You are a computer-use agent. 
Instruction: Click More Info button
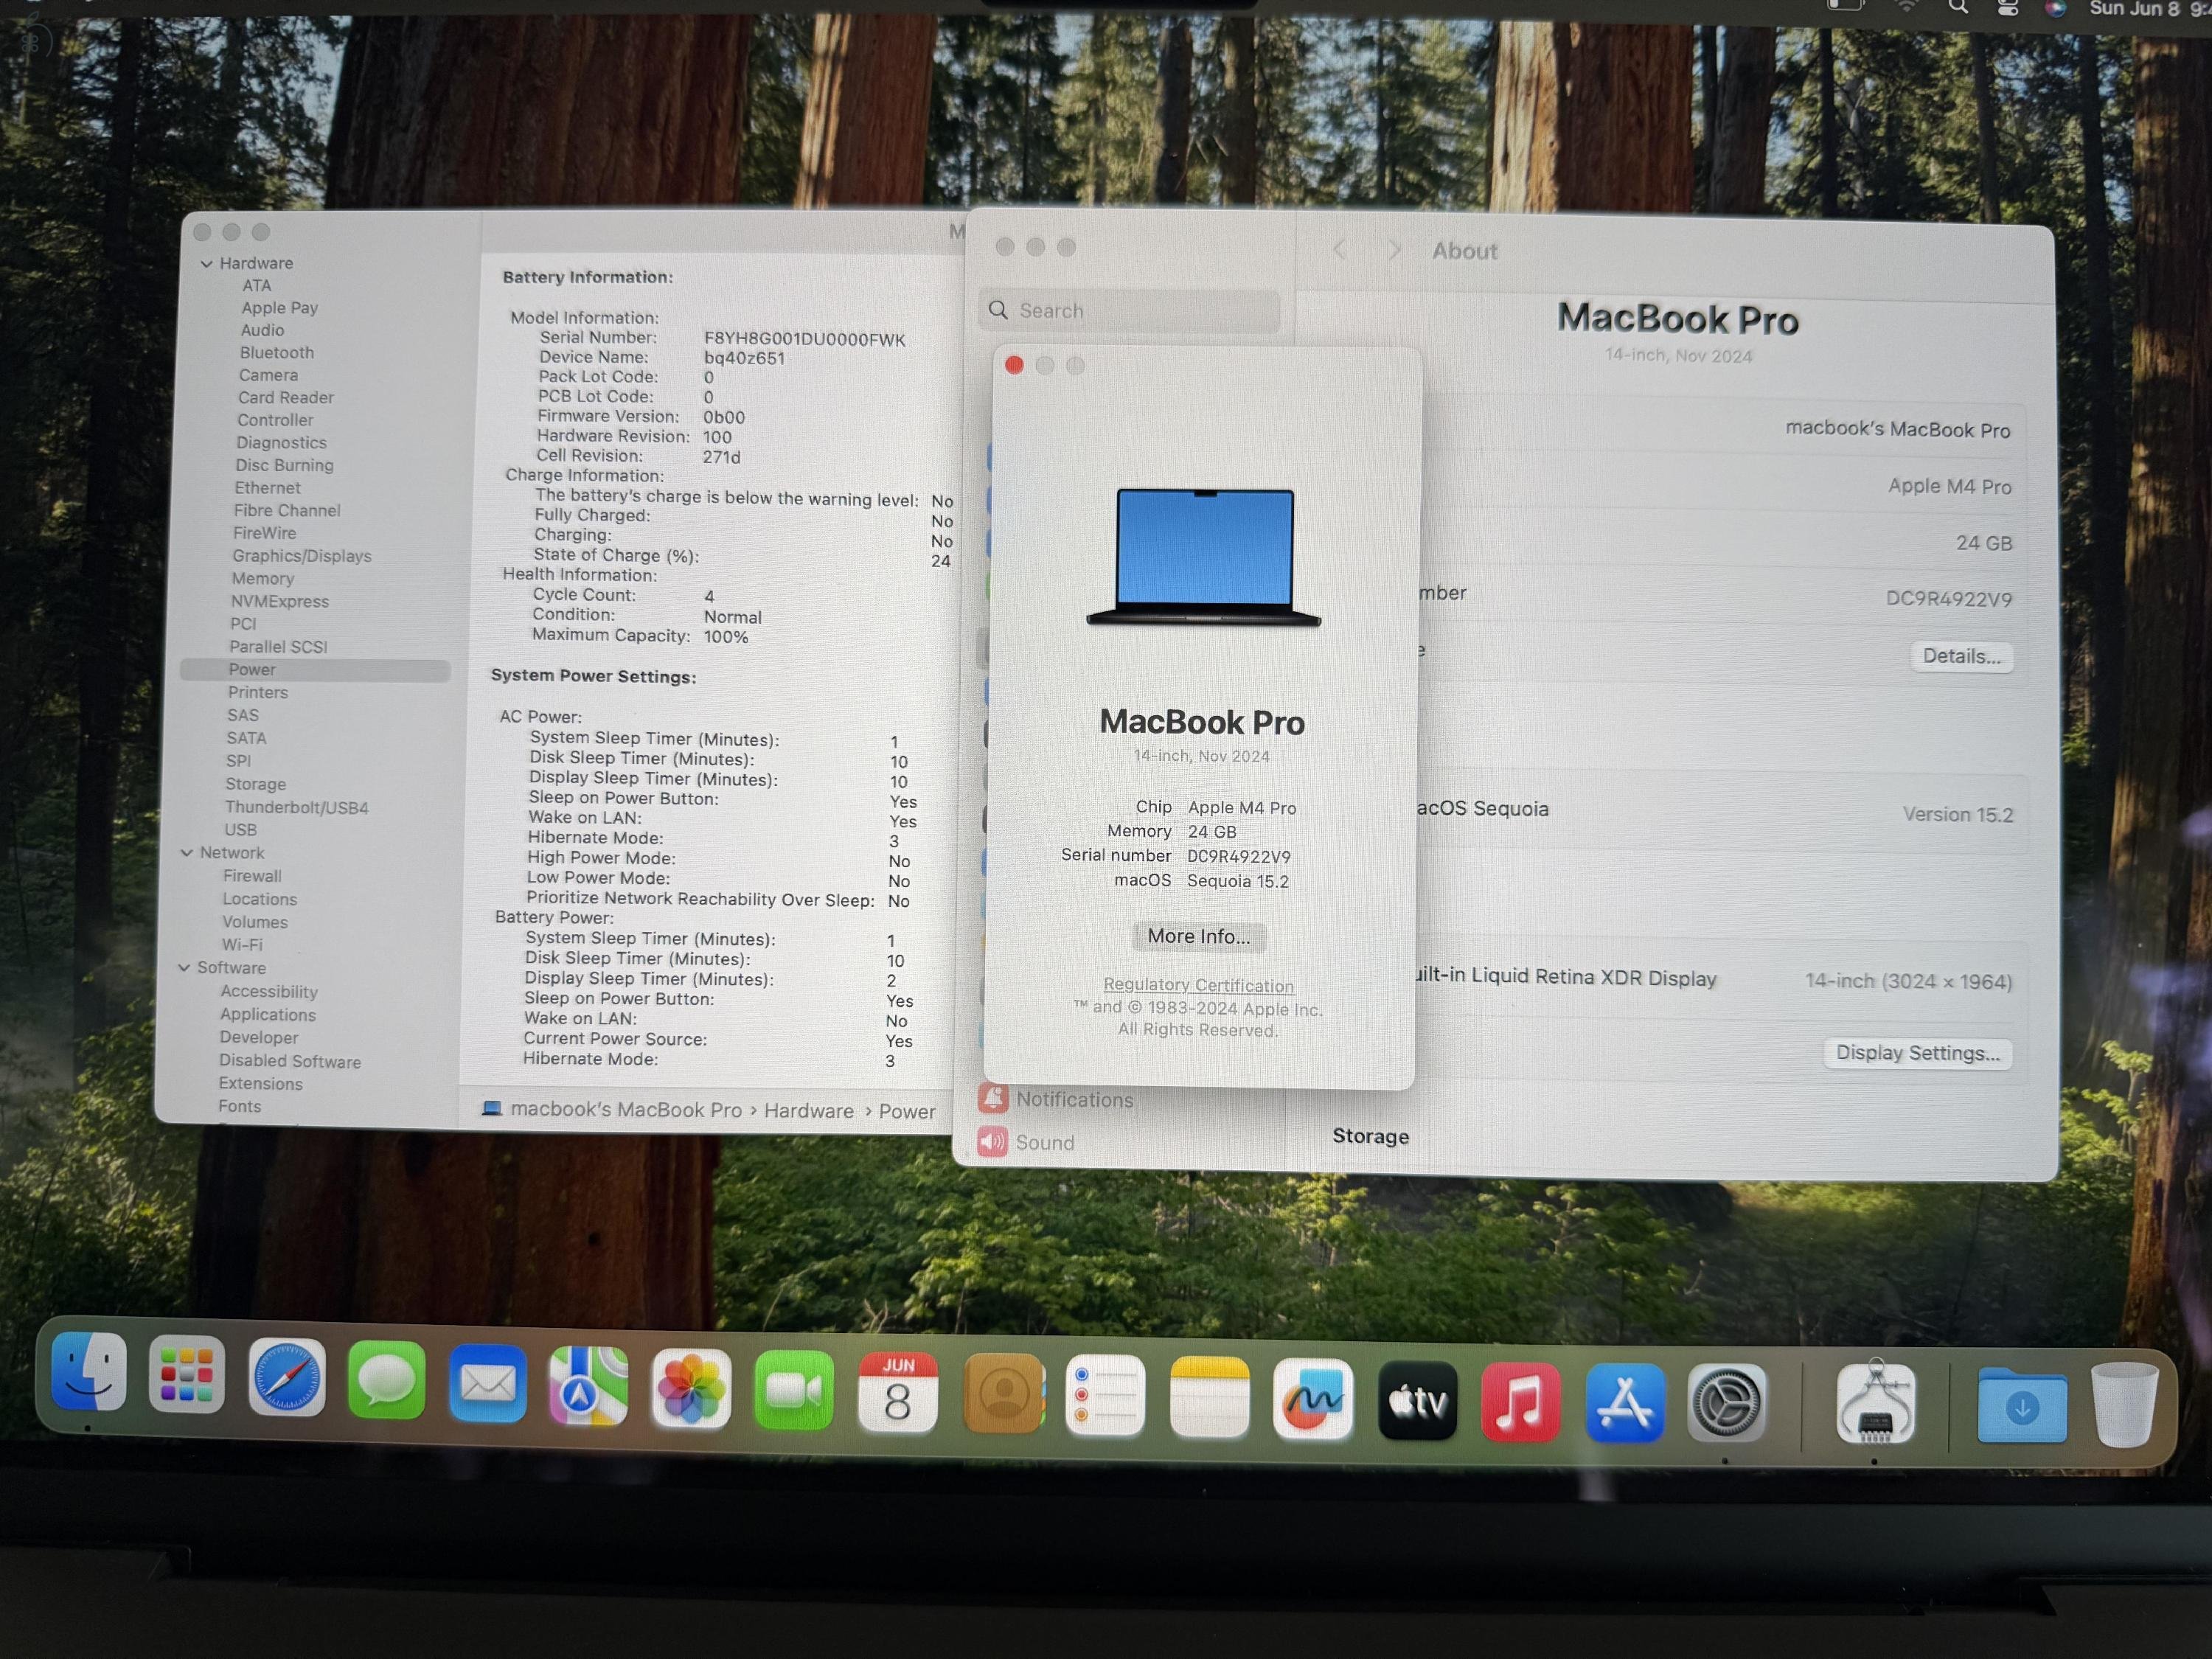point(1198,936)
